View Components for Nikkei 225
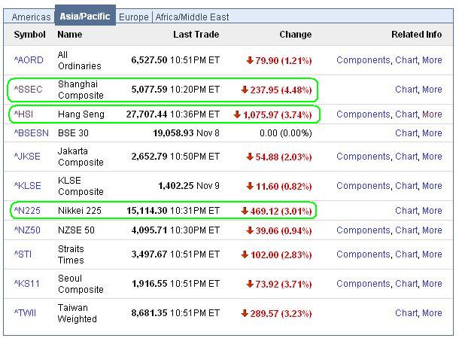Viewport: 459px width, 338px height. pyautogui.click(x=363, y=211)
